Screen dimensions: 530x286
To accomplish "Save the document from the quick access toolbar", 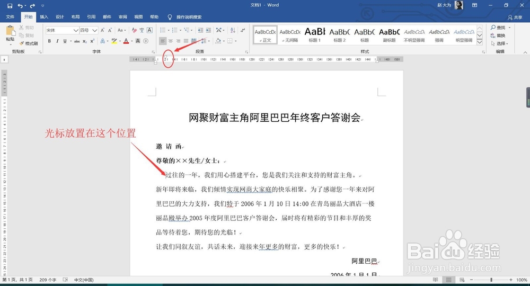I will click(10, 6).
